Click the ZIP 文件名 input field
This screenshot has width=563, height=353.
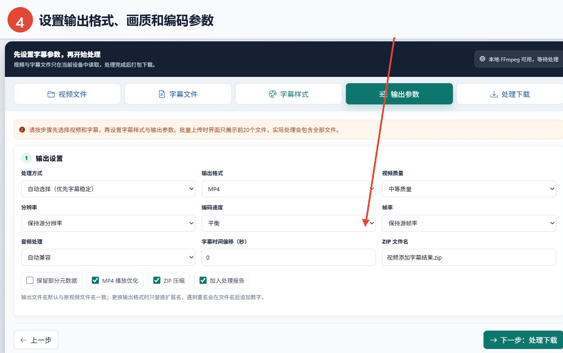tap(469, 257)
